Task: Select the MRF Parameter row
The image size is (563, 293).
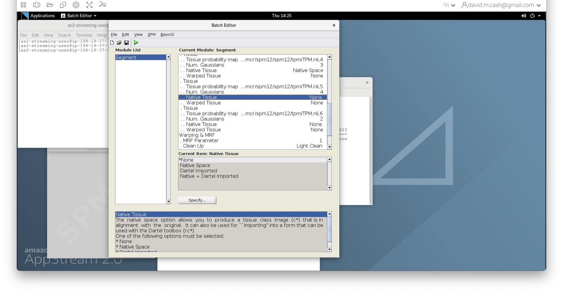Action: (253, 141)
